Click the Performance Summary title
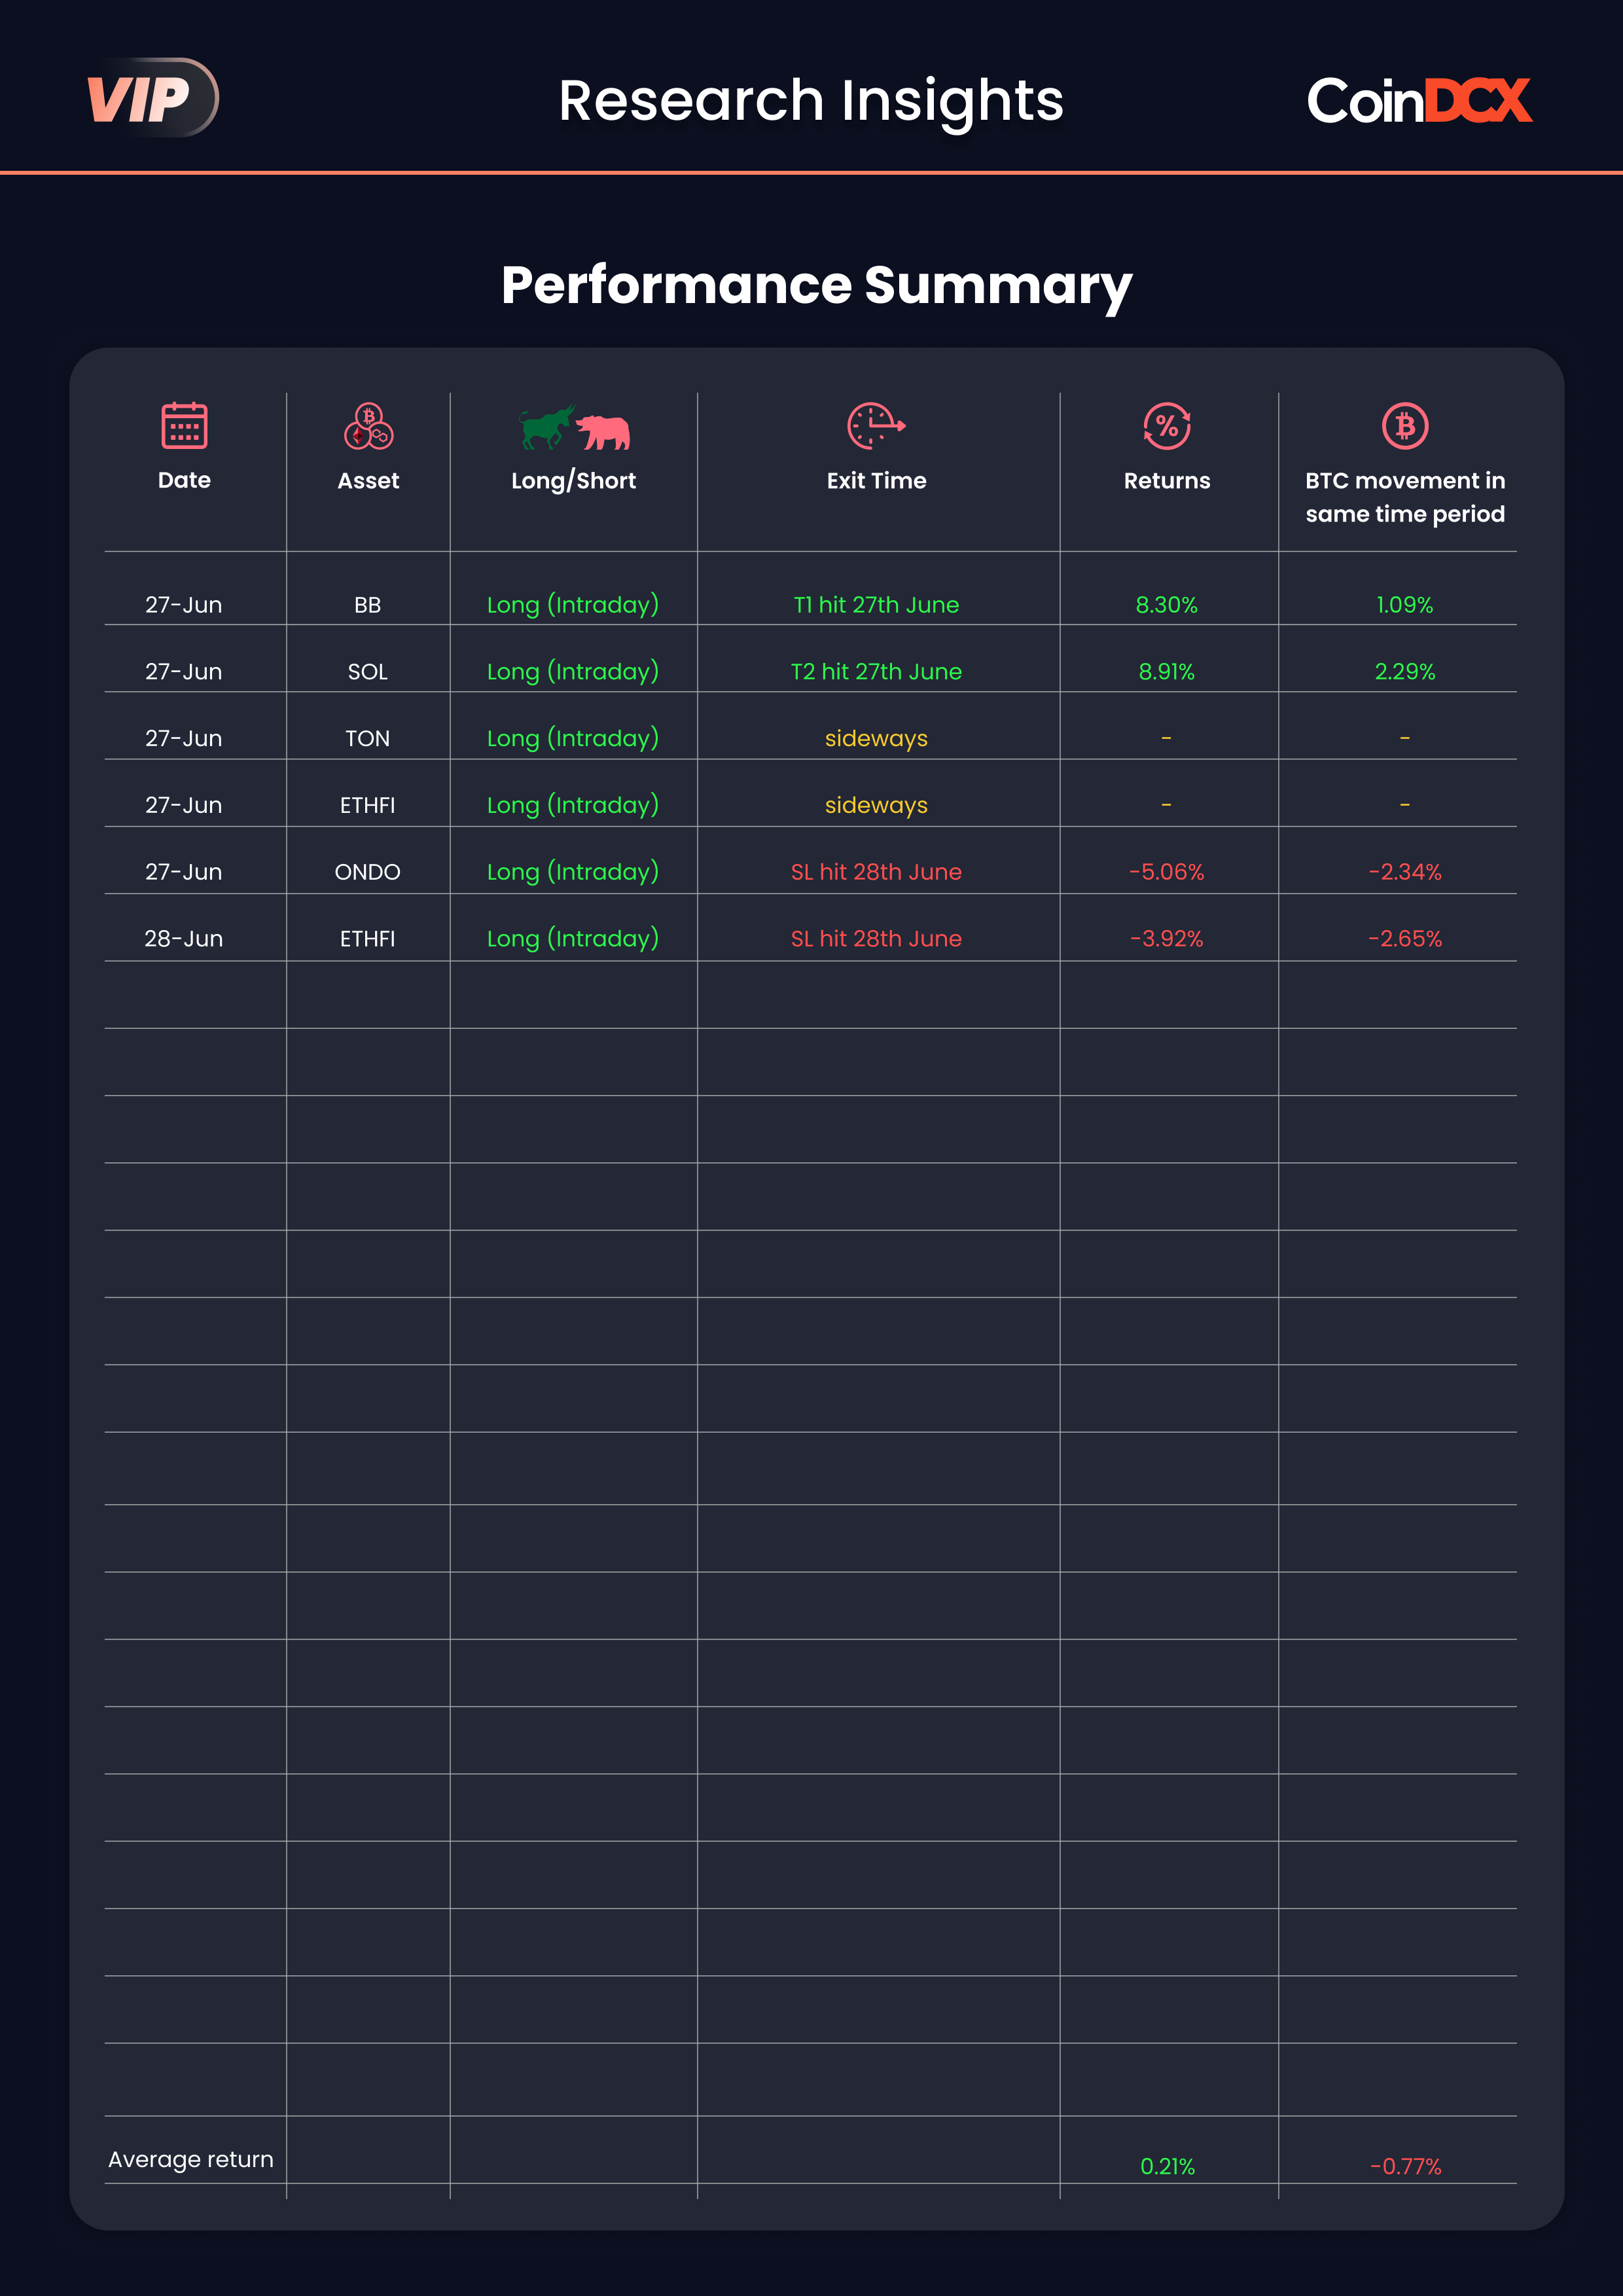This screenshot has height=2296, width=1623. (816, 286)
